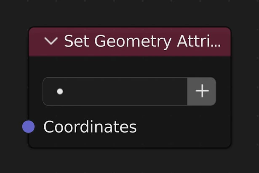Image resolution: width=259 pixels, height=173 pixels.
Task: Click the truncated "Set Geometry Attri…" title
Action: click(x=142, y=41)
